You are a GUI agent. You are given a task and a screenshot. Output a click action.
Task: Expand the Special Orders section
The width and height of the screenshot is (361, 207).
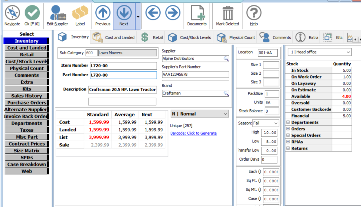click(288, 135)
